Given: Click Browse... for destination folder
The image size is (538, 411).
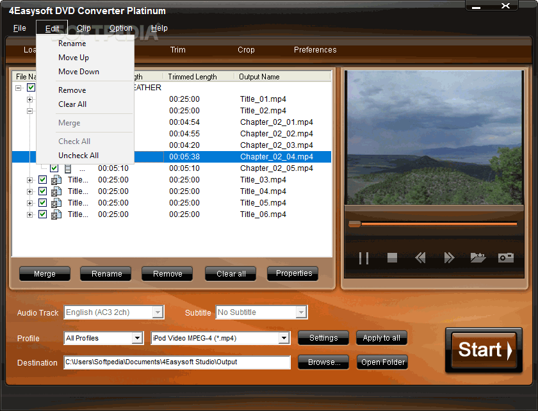Looking at the screenshot, I should [323, 362].
